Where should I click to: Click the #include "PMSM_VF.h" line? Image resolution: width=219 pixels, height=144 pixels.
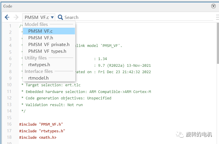point(41,124)
